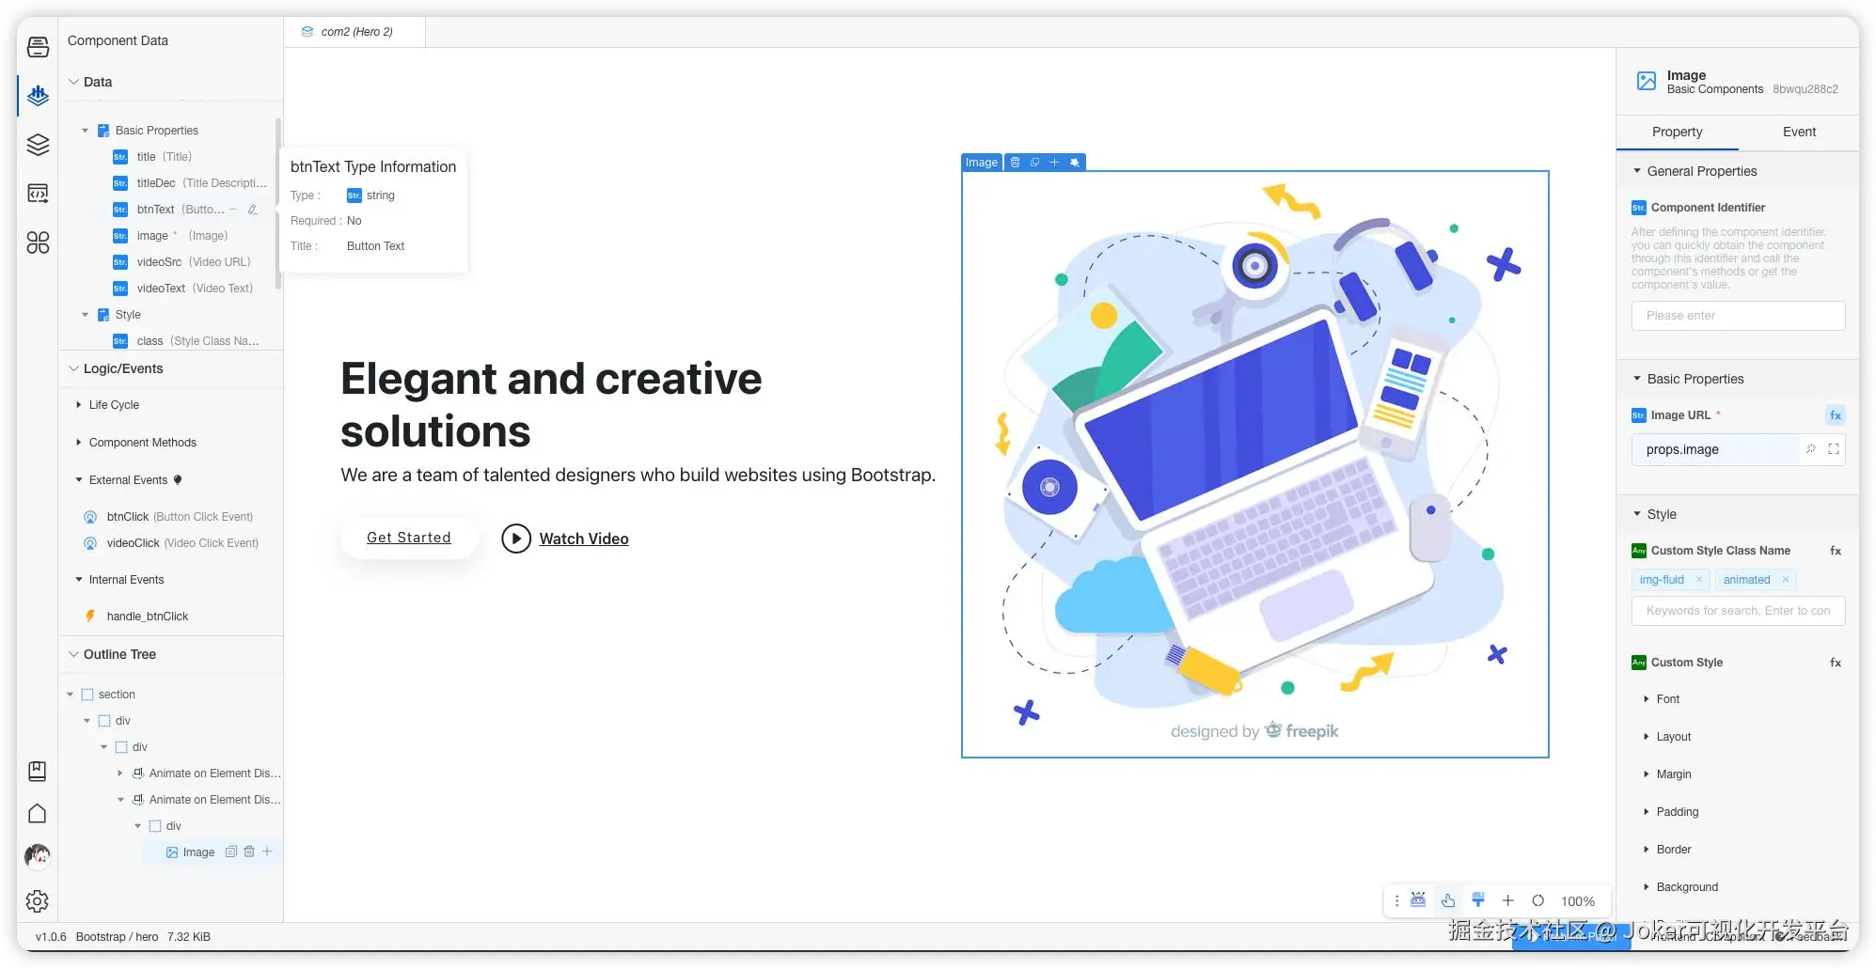Open the user avatar in the sidebar

point(38,856)
